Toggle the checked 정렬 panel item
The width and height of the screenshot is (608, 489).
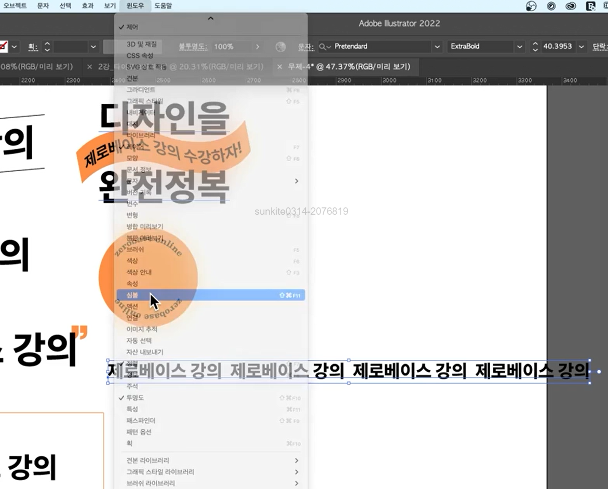tap(211, 364)
